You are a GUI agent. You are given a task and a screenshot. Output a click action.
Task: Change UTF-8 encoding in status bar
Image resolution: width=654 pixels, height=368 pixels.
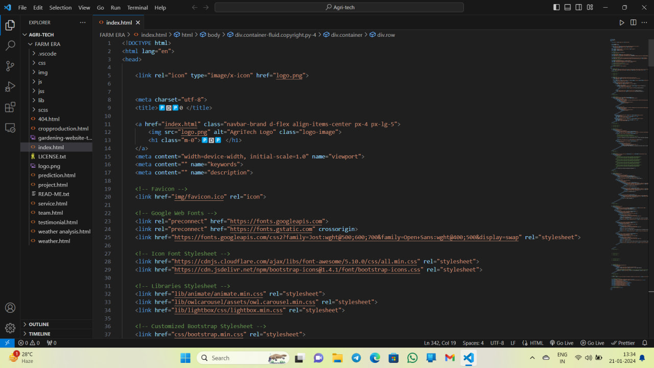click(497, 343)
